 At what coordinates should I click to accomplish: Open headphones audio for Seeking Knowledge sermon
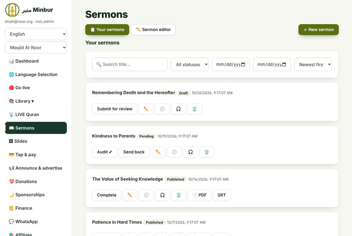[163, 195]
